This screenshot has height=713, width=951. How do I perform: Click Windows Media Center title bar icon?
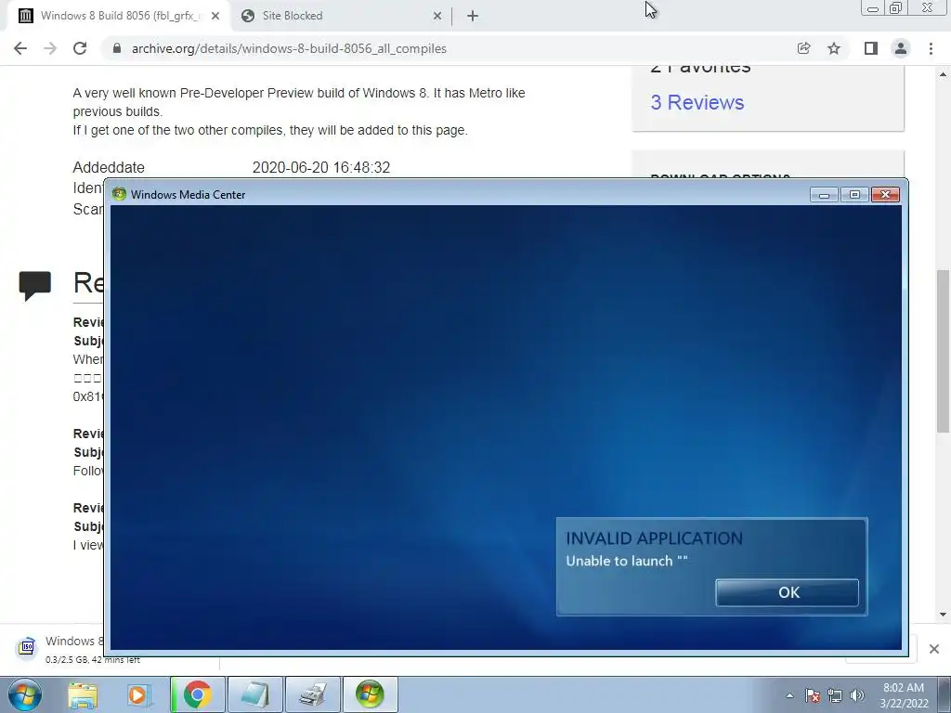click(119, 194)
